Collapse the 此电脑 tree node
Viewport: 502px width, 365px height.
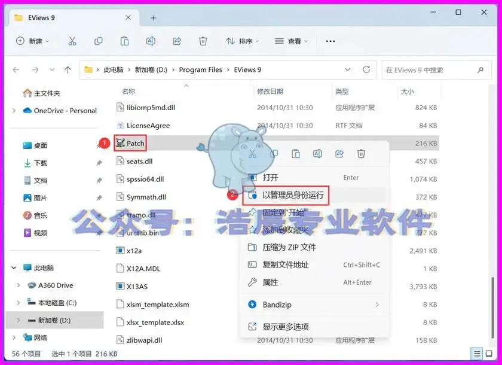click(14, 267)
